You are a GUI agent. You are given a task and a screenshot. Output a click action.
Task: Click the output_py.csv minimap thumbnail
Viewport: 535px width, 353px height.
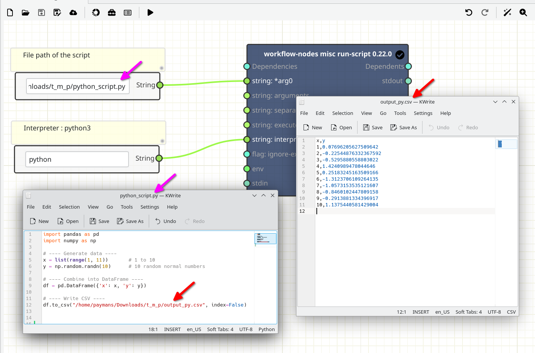click(506, 144)
